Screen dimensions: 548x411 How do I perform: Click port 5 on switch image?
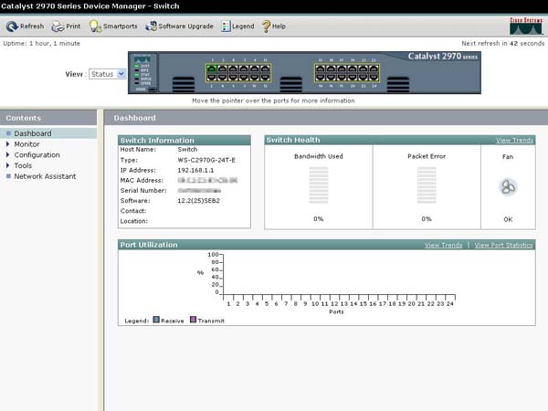tap(233, 68)
